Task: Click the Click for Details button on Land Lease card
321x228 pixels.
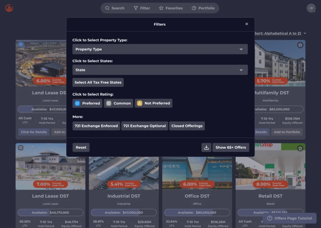Action: coord(34,132)
